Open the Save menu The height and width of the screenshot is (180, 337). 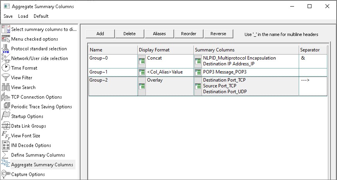8,16
